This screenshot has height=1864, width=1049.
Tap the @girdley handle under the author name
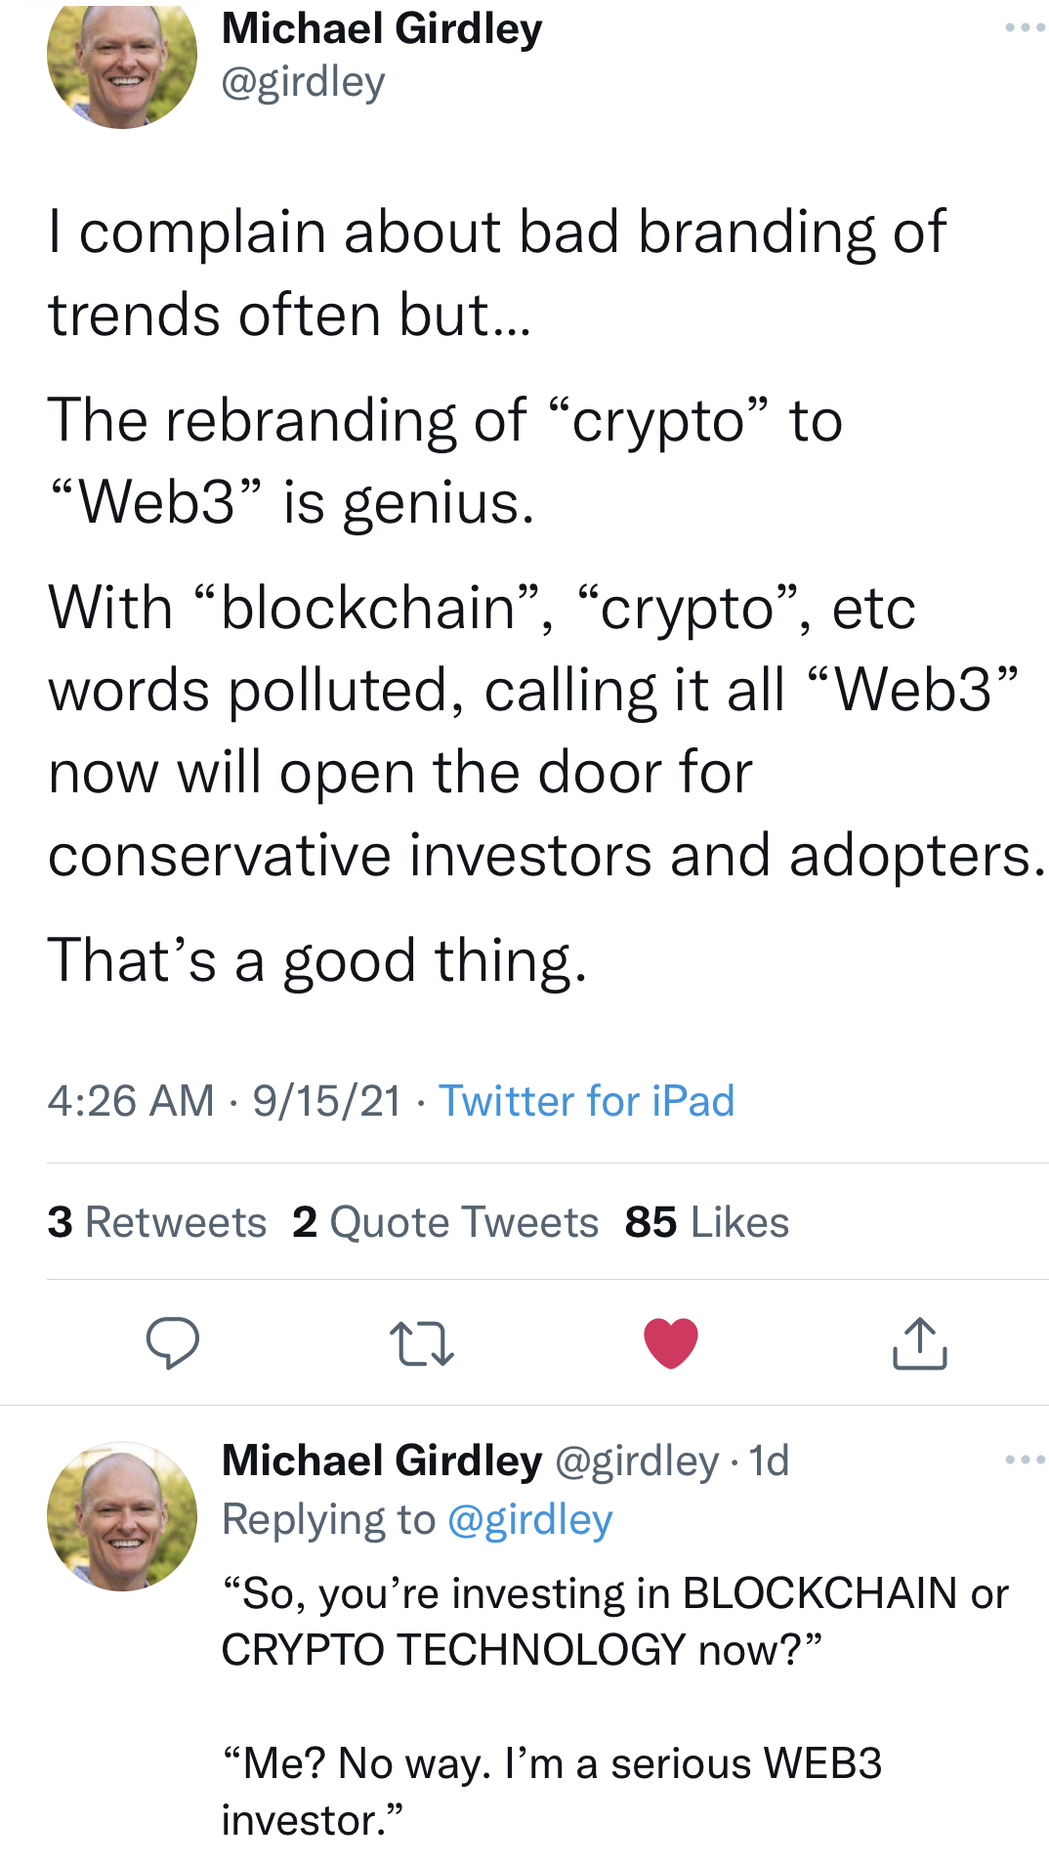click(303, 82)
